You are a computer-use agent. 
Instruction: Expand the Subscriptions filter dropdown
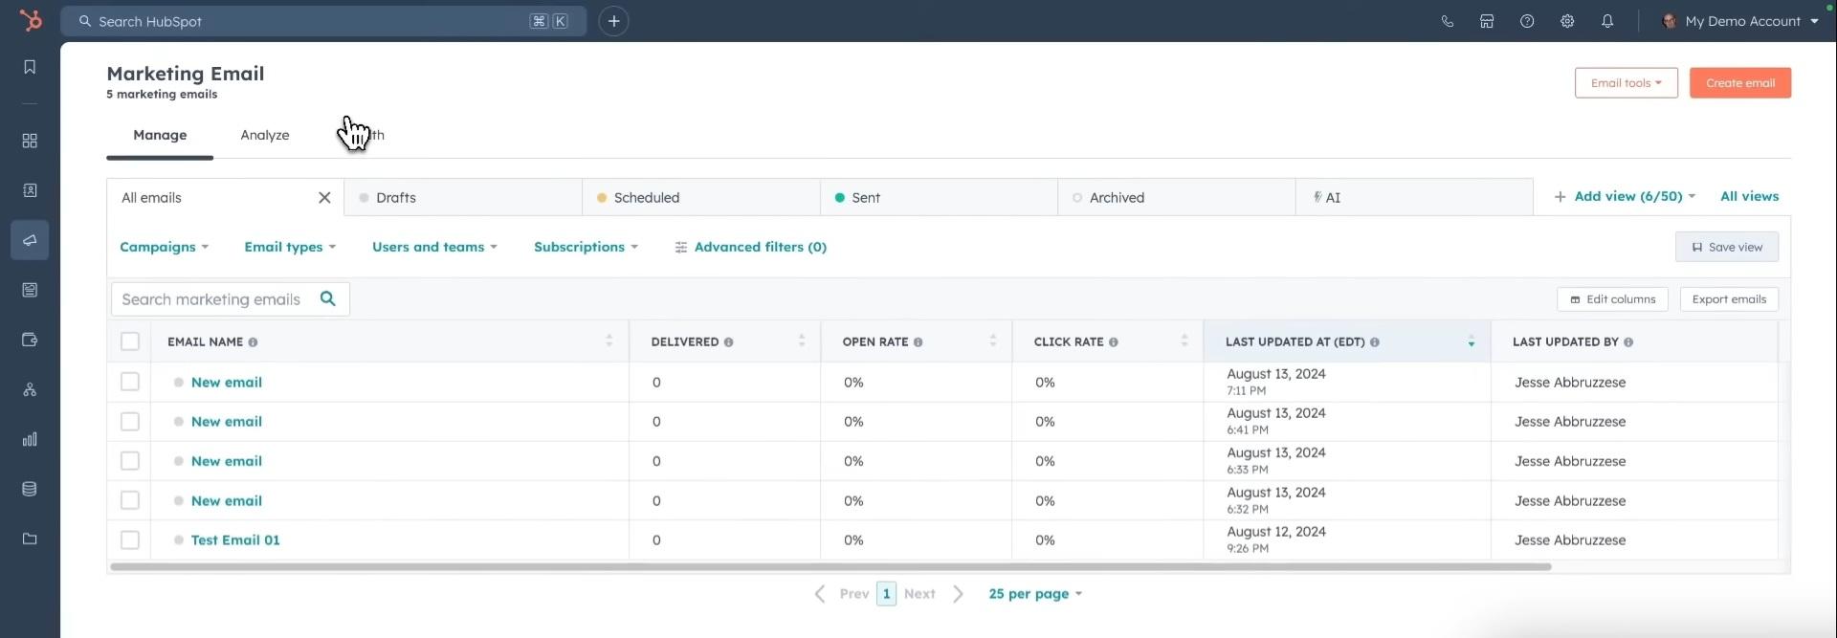tap(586, 247)
